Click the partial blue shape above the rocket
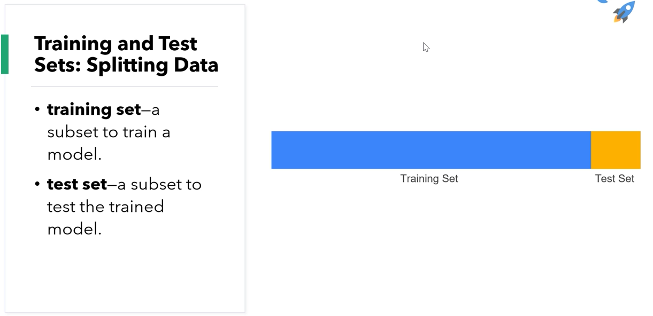The width and height of the screenshot is (653, 316). tap(602, 2)
